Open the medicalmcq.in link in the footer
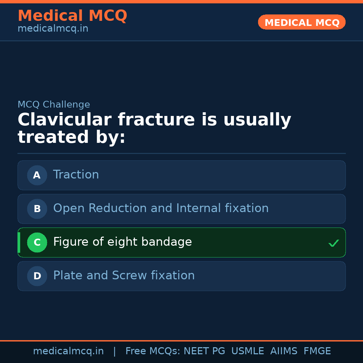This screenshot has width=363, height=363. click(x=68, y=351)
